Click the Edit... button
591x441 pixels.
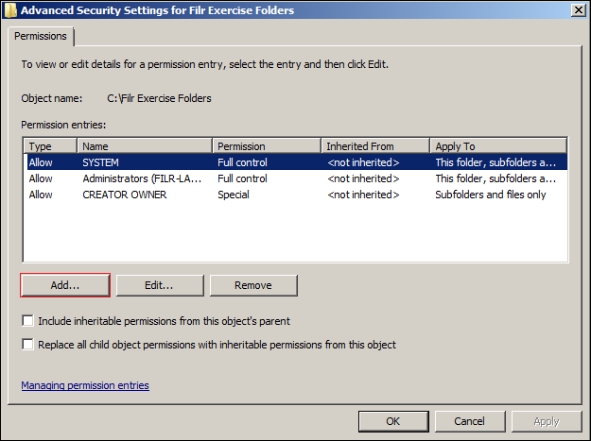[x=160, y=285]
